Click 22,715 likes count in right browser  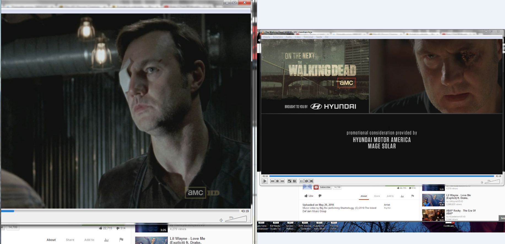tap(401, 188)
